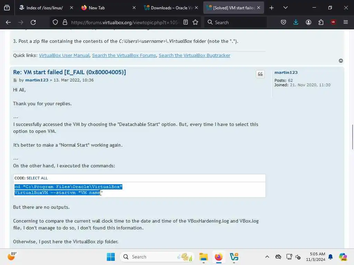This screenshot has height=265, width=354.
Task: Click the page vertical scrollbar thumb
Action: [352, 137]
